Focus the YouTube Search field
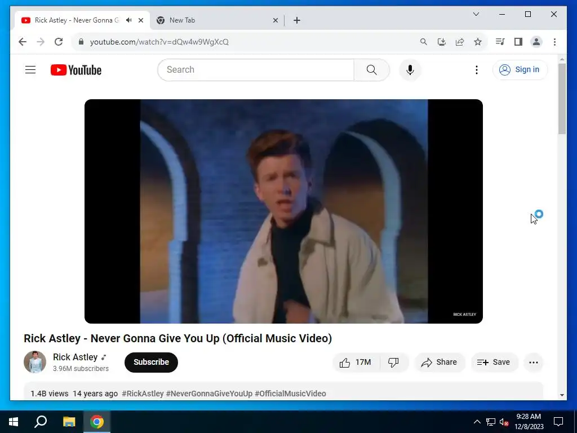The width and height of the screenshot is (577, 433). tap(256, 69)
